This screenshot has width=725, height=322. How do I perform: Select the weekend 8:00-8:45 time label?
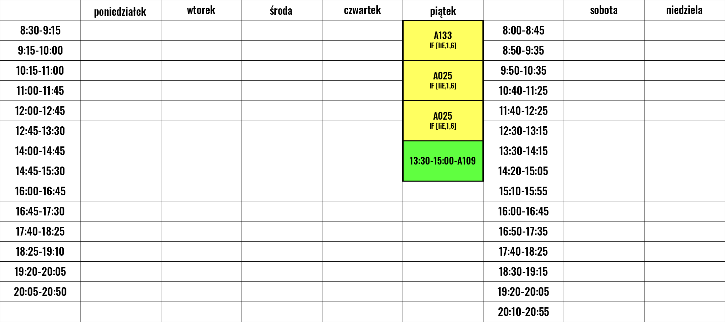pyautogui.click(x=523, y=30)
